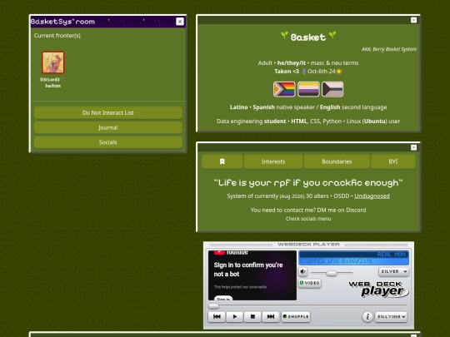The height and width of the screenshot is (337, 450).
Task: Skip to next track in Webdeck player
Action: 271,317
